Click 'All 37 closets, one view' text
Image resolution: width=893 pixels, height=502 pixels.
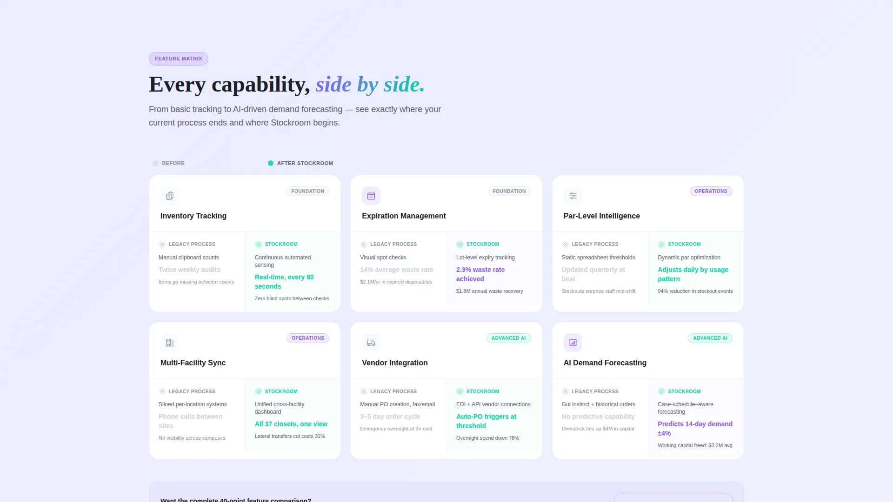[291, 424]
